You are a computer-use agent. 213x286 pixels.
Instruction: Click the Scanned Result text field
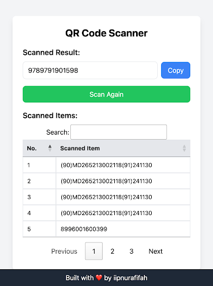[x=90, y=70]
